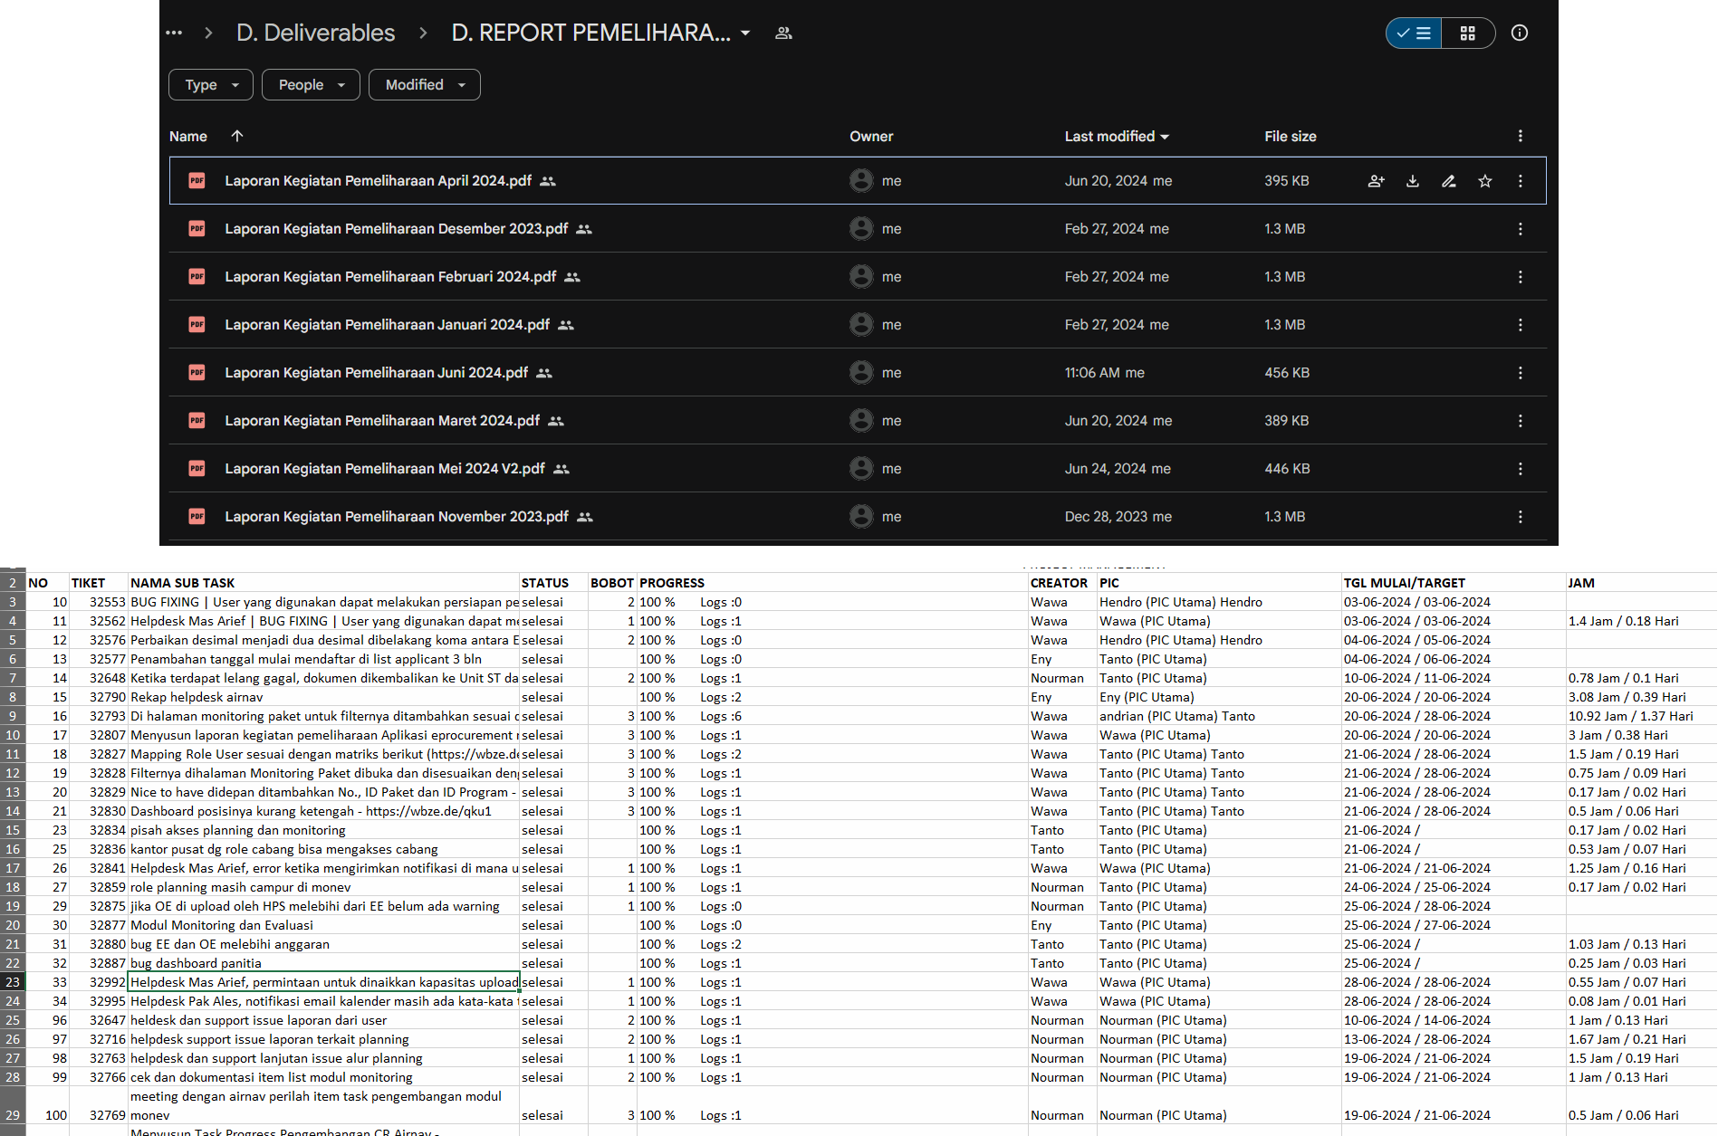
Task: Open more actions for Desember 2023 file
Action: 1520,229
